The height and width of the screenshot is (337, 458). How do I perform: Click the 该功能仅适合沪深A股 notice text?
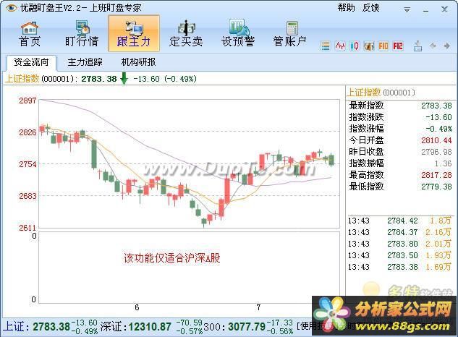tap(172, 258)
